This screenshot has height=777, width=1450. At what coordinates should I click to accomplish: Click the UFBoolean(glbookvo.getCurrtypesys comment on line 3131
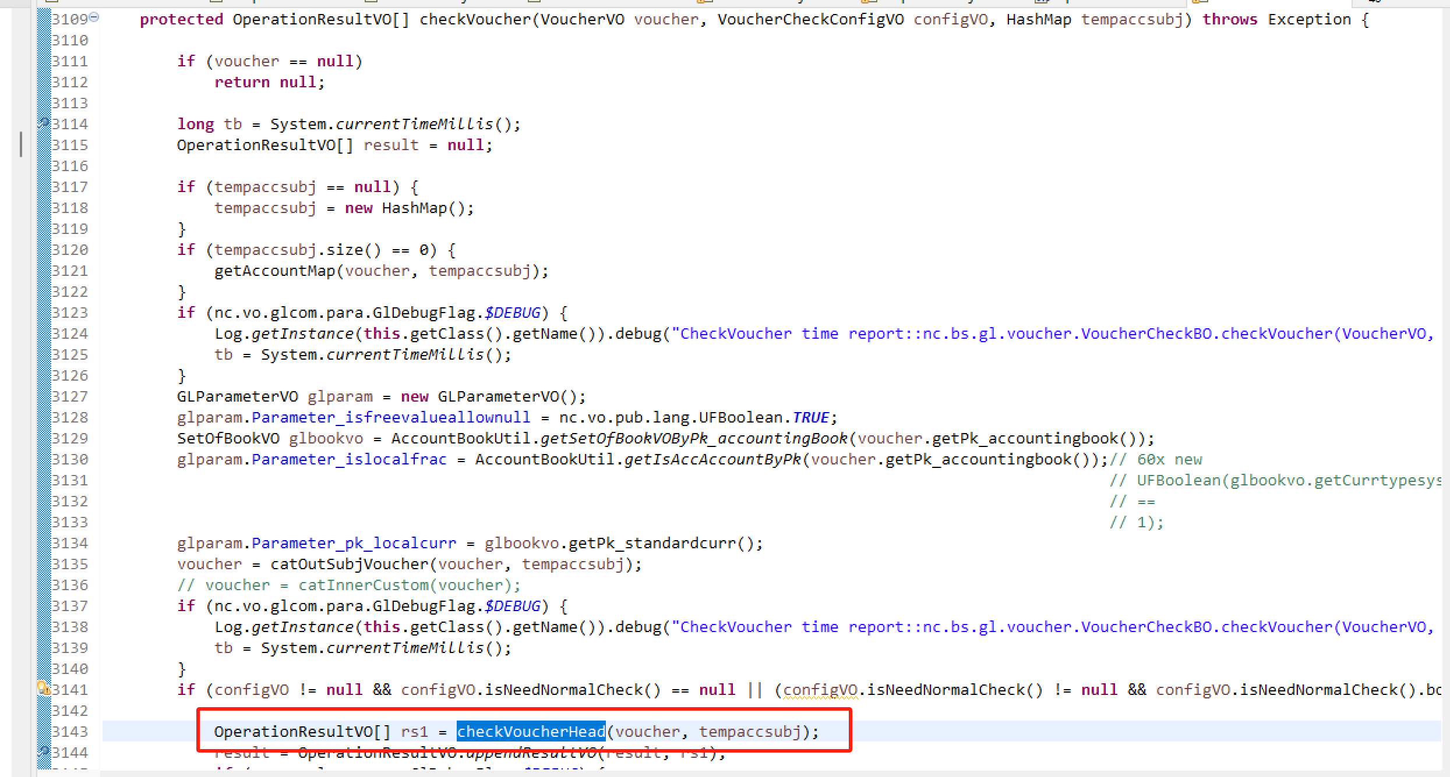click(x=1276, y=480)
